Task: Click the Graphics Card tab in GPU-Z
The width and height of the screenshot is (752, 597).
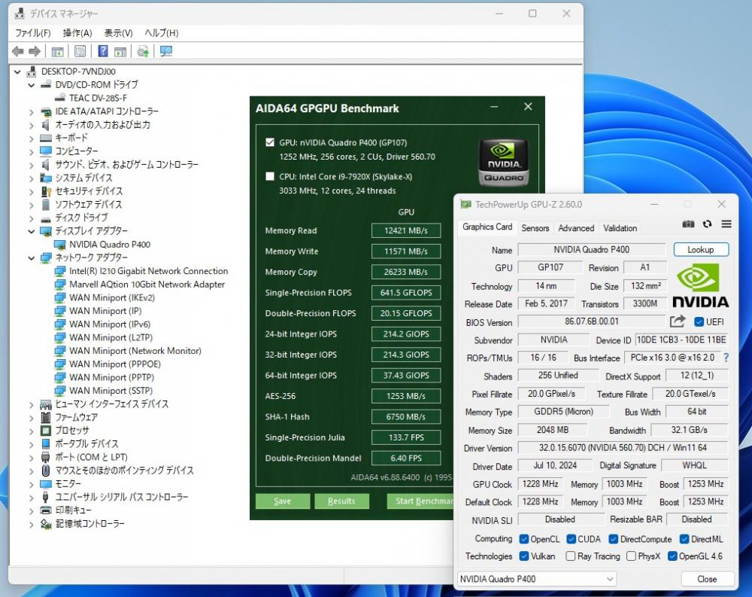Action: point(487,227)
